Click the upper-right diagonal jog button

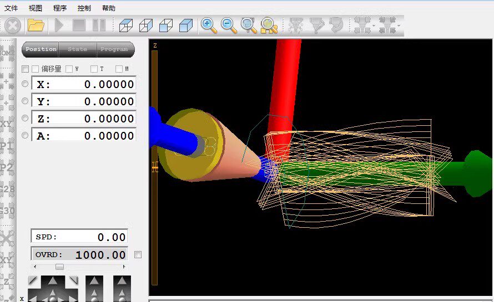pos(74,280)
